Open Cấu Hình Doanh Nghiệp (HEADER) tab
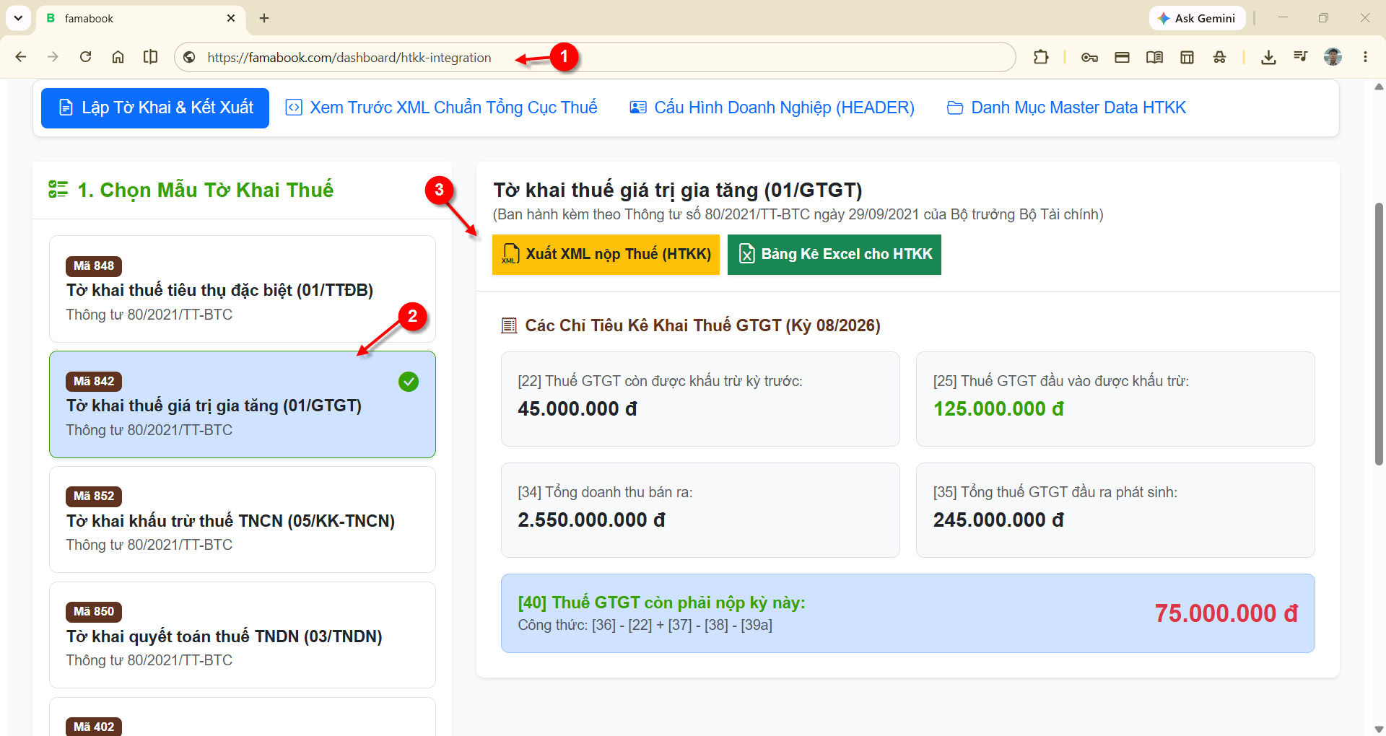This screenshot has height=736, width=1386. point(772,108)
